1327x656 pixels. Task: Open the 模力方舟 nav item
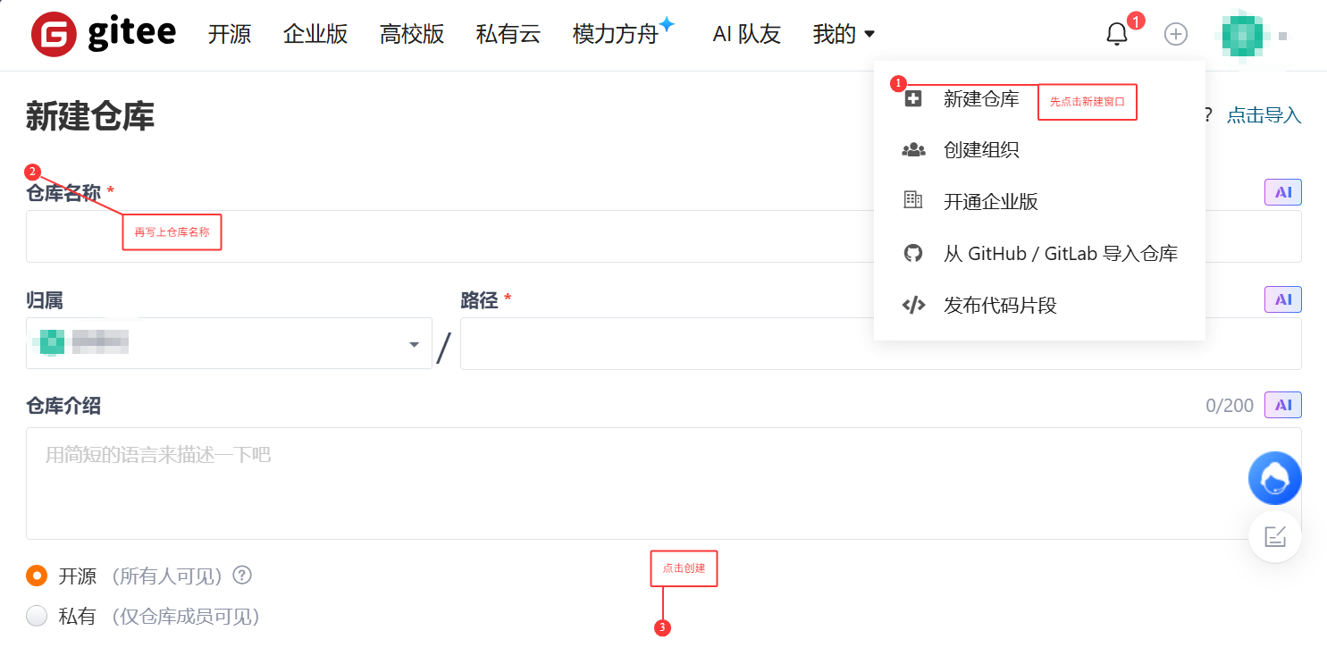616,35
